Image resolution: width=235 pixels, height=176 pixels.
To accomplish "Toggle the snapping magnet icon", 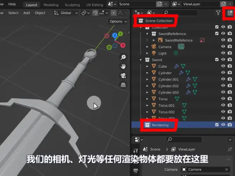I will pyautogui.click(x=95, y=13).
